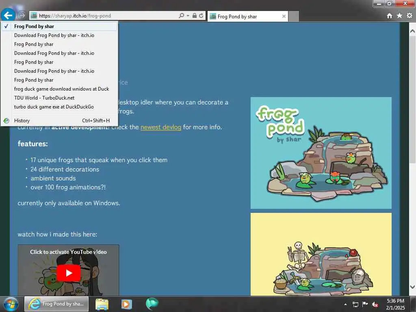416x312 pixels.
Task: Click the network tray icon
Action: tap(355, 304)
